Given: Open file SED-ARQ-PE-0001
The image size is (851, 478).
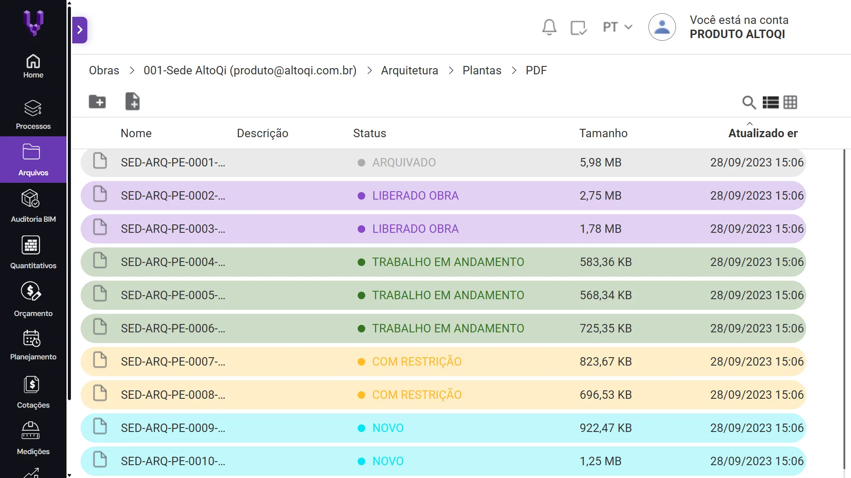Looking at the screenshot, I should tap(173, 162).
